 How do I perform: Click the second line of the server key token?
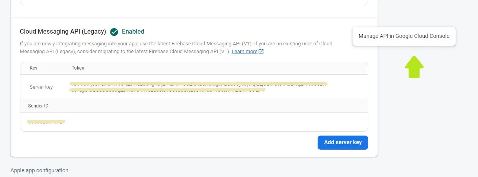coord(167,90)
